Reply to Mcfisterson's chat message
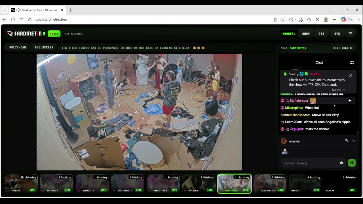 (350, 101)
